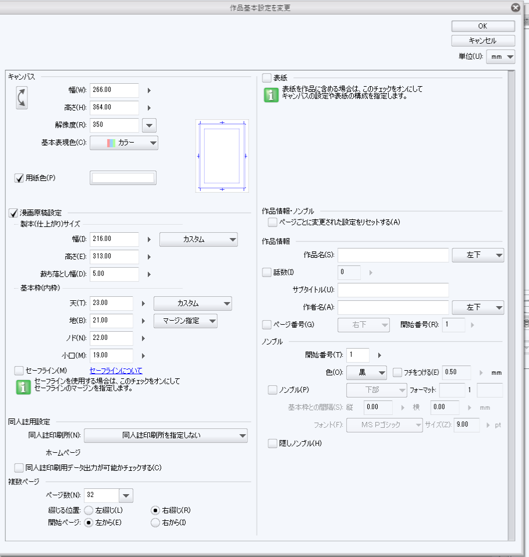Select 左から(E) start page option

[88, 523]
